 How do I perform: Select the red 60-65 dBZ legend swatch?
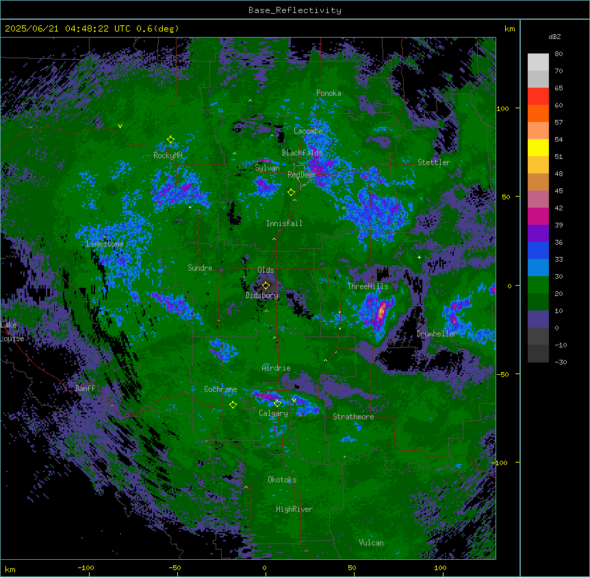pyautogui.click(x=538, y=97)
